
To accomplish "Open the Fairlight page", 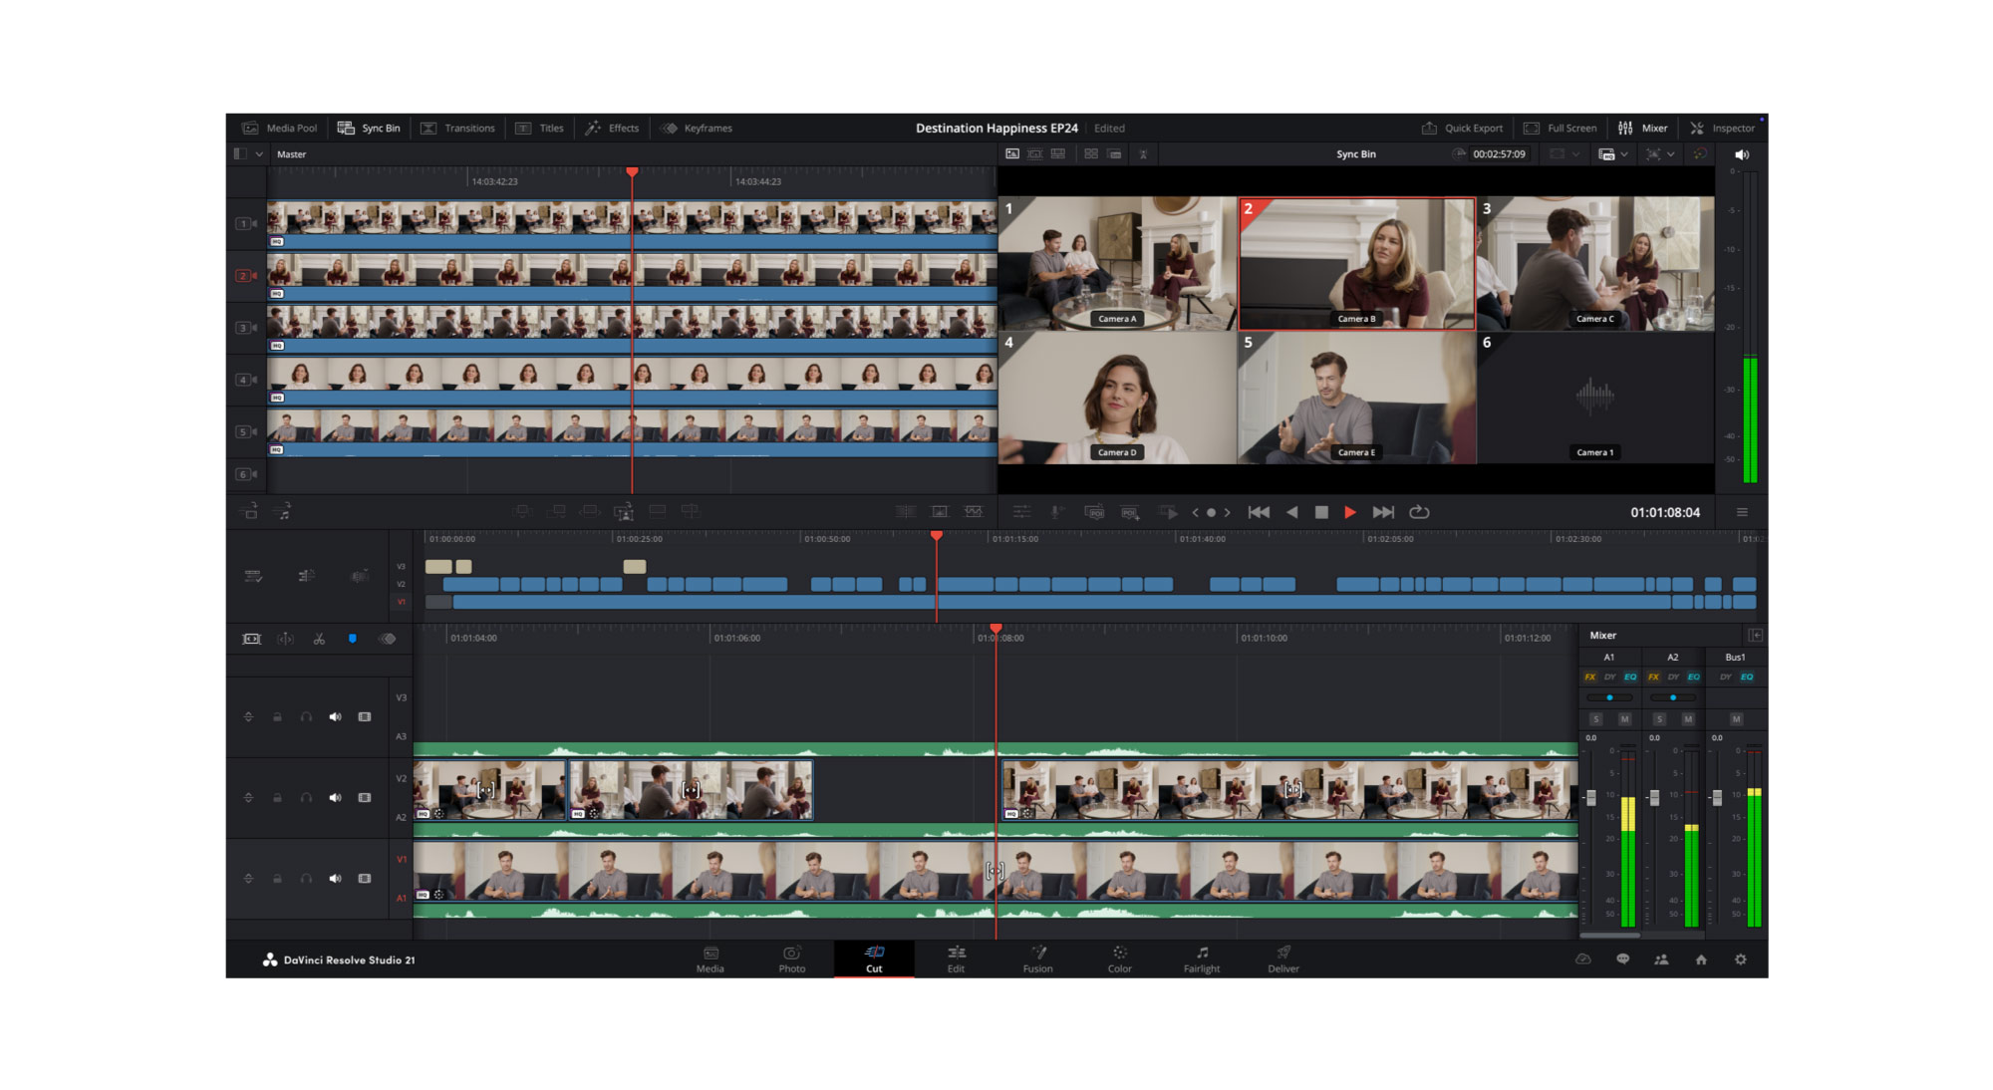I will [x=1200, y=959].
